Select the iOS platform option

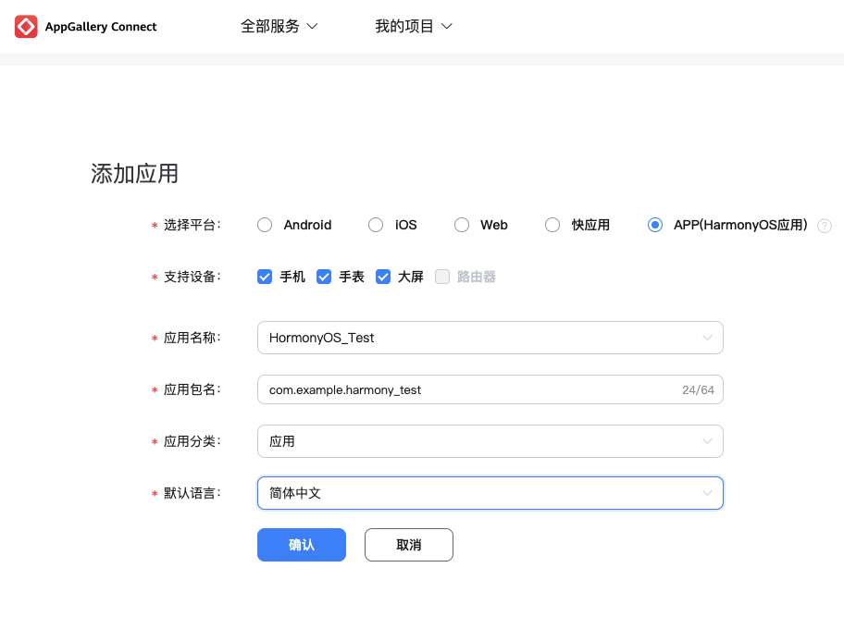click(x=376, y=225)
